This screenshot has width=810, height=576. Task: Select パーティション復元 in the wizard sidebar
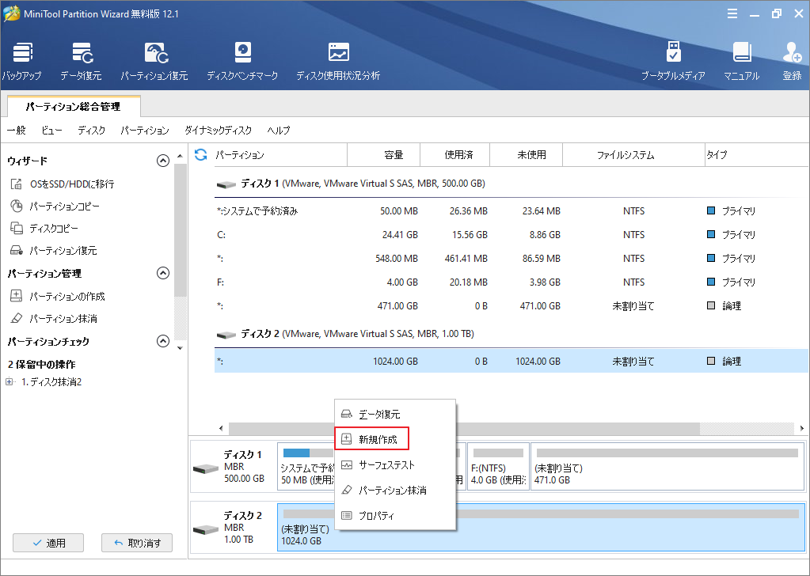[x=53, y=250]
